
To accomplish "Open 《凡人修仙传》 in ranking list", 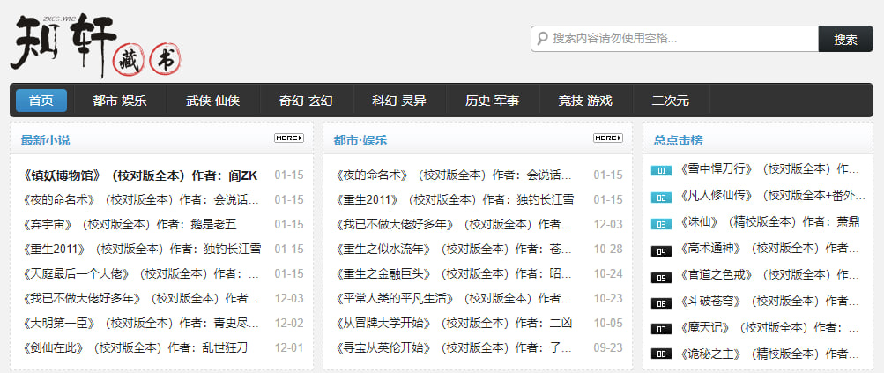I will pyautogui.click(x=772, y=195).
